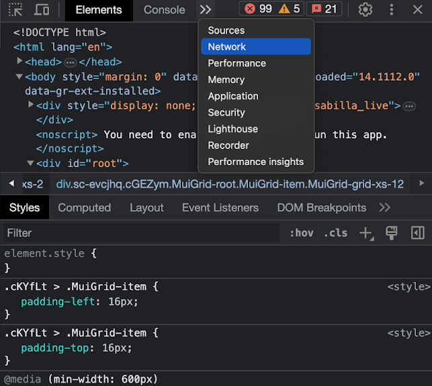This screenshot has height=386, width=432.
Task: Focus the styles Filter field
Action: click(141, 233)
